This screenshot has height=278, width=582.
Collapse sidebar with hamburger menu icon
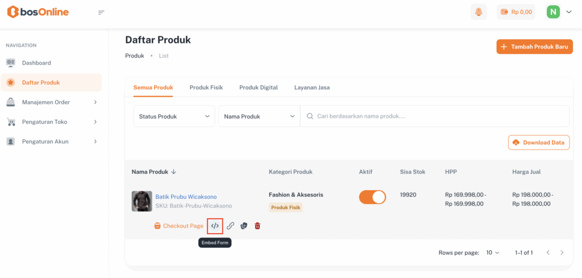point(101,13)
